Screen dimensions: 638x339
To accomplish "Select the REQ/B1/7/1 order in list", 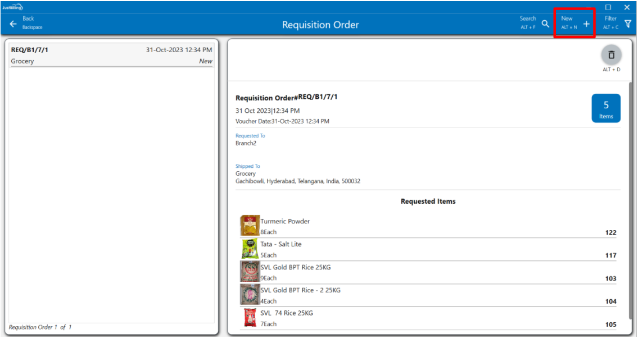I will 111,56.
